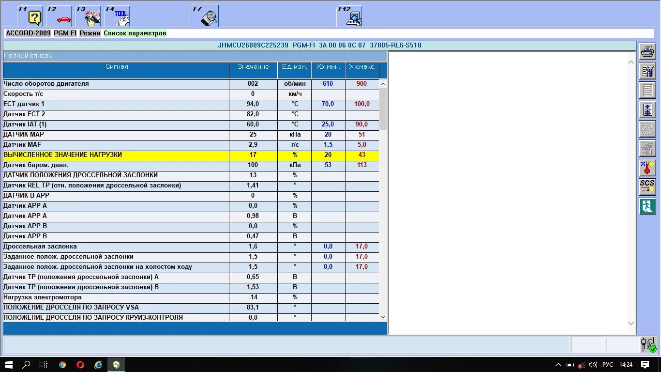Click the ACCORD-2009 breadcrumb

point(28,33)
